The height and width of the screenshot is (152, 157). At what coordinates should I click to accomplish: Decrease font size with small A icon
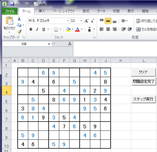point(93,21)
